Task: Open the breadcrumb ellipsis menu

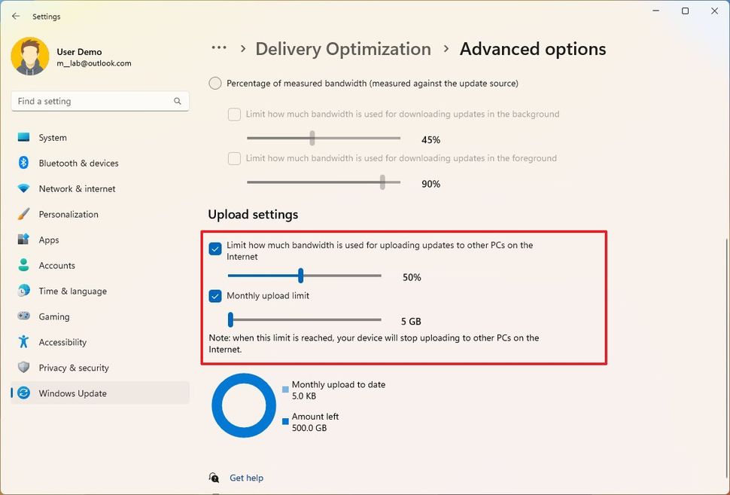Action: point(218,48)
